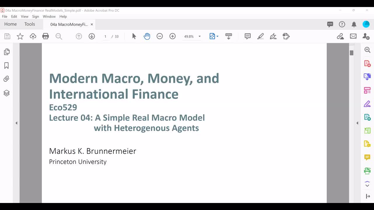Activate the Selection arrow tool

click(x=134, y=36)
